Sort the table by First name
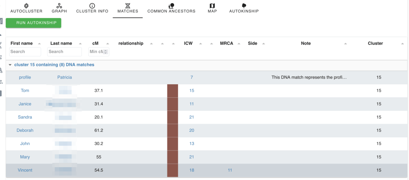This screenshot has width=409, height=180. [39, 44]
